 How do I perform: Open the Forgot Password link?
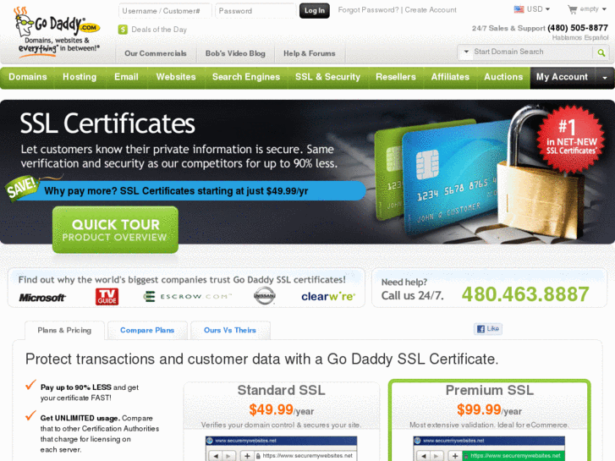coord(368,10)
